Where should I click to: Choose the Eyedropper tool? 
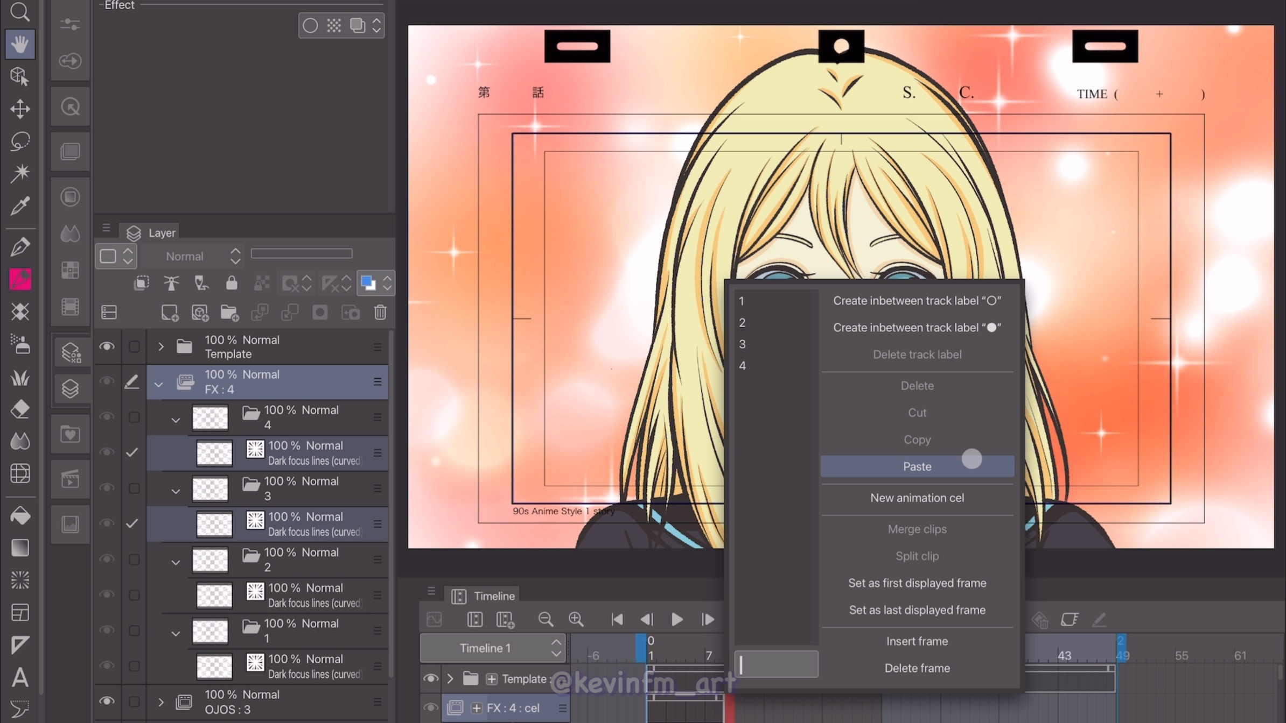(20, 205)
